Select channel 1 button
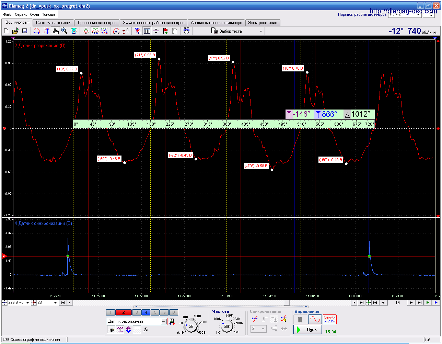The image size is (442, 344). 110,312
